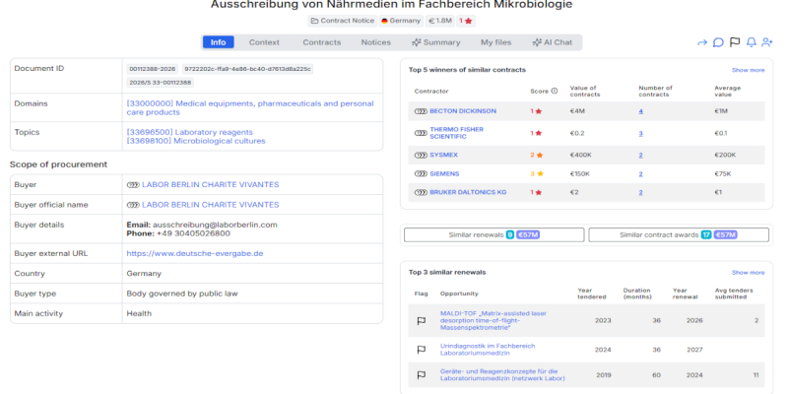Click the icon in the Buyer row
The image size is (788, 394).
pos(133,185)
